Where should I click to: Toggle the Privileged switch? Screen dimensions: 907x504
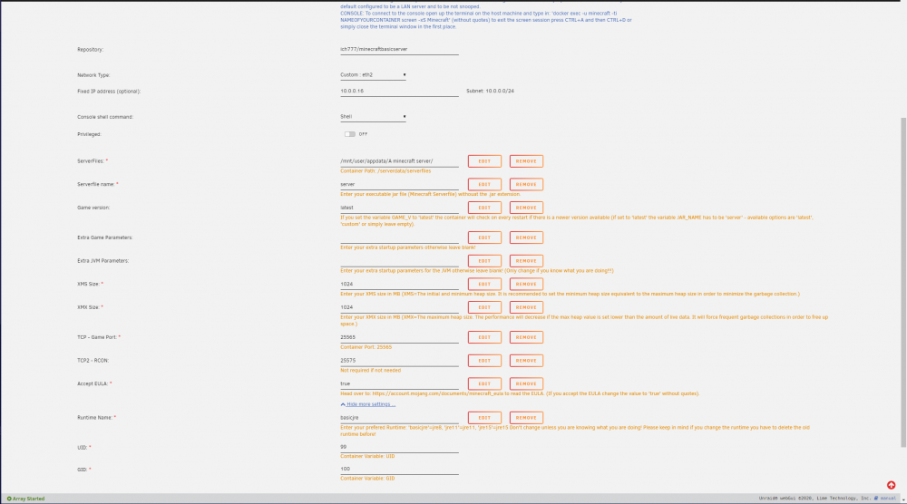350,134
